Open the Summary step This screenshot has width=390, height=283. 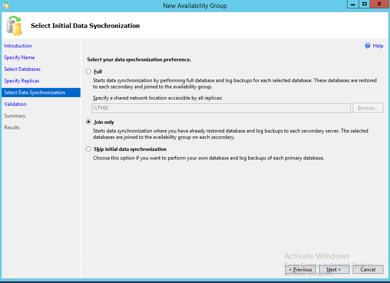pyautogui.click(x=15, y=116)
